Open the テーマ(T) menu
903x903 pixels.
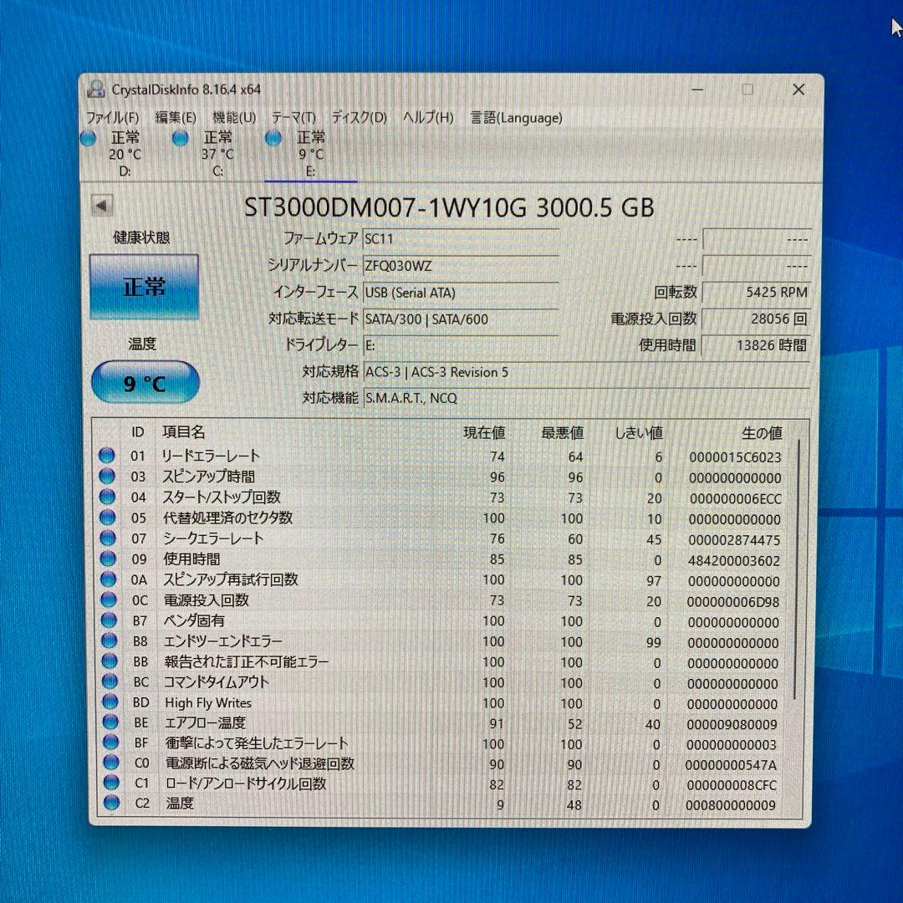293,118
